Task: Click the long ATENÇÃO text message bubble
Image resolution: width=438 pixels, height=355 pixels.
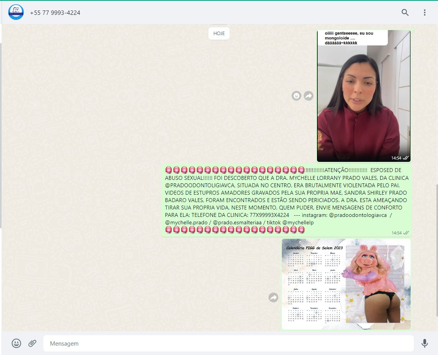Action: 287,201
